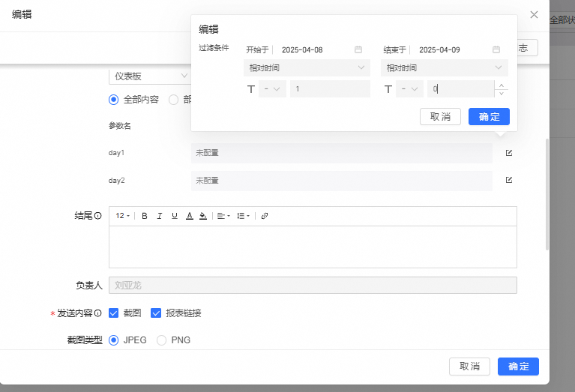Image resolution: width=575 pixels, height=392 pixels.
Task: Open the text alignment dropdown
Action: [223, 216]
